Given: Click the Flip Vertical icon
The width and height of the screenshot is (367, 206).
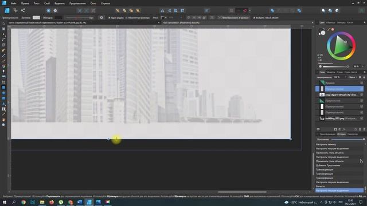Looking at the screenshot, I should 169,10.
